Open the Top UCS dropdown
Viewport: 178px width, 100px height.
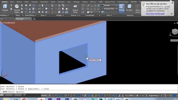click(94, 12)
